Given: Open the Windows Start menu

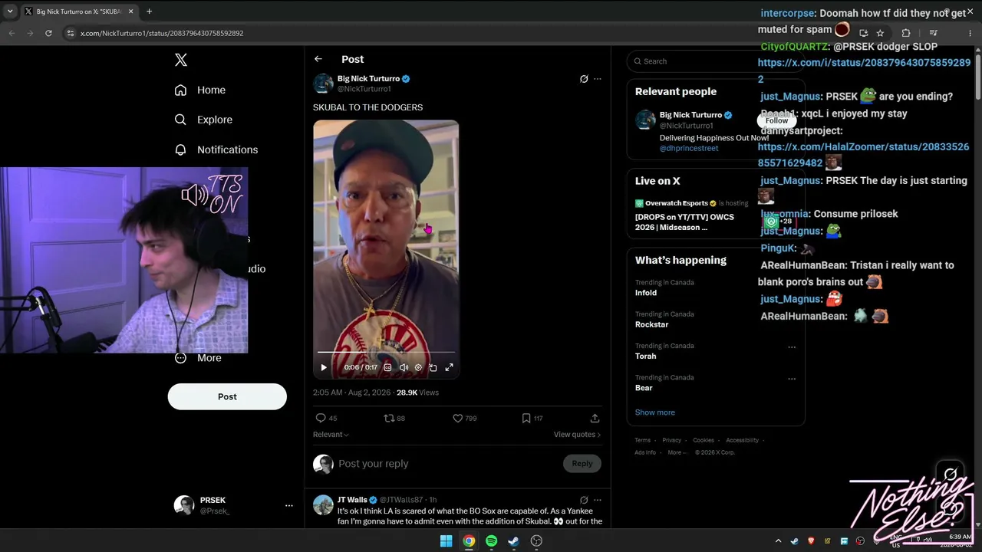Looking at the screenshot, I should tap(446, 540).
